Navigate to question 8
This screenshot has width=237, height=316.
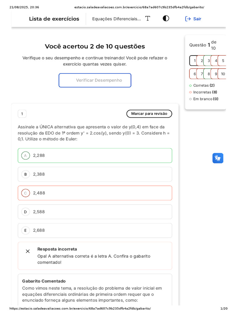(x=208, y=74)
